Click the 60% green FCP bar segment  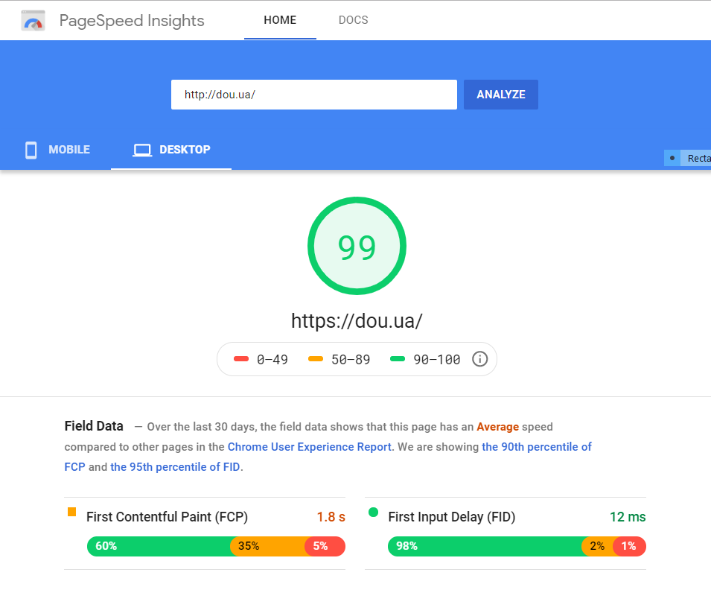click(159, 546)
